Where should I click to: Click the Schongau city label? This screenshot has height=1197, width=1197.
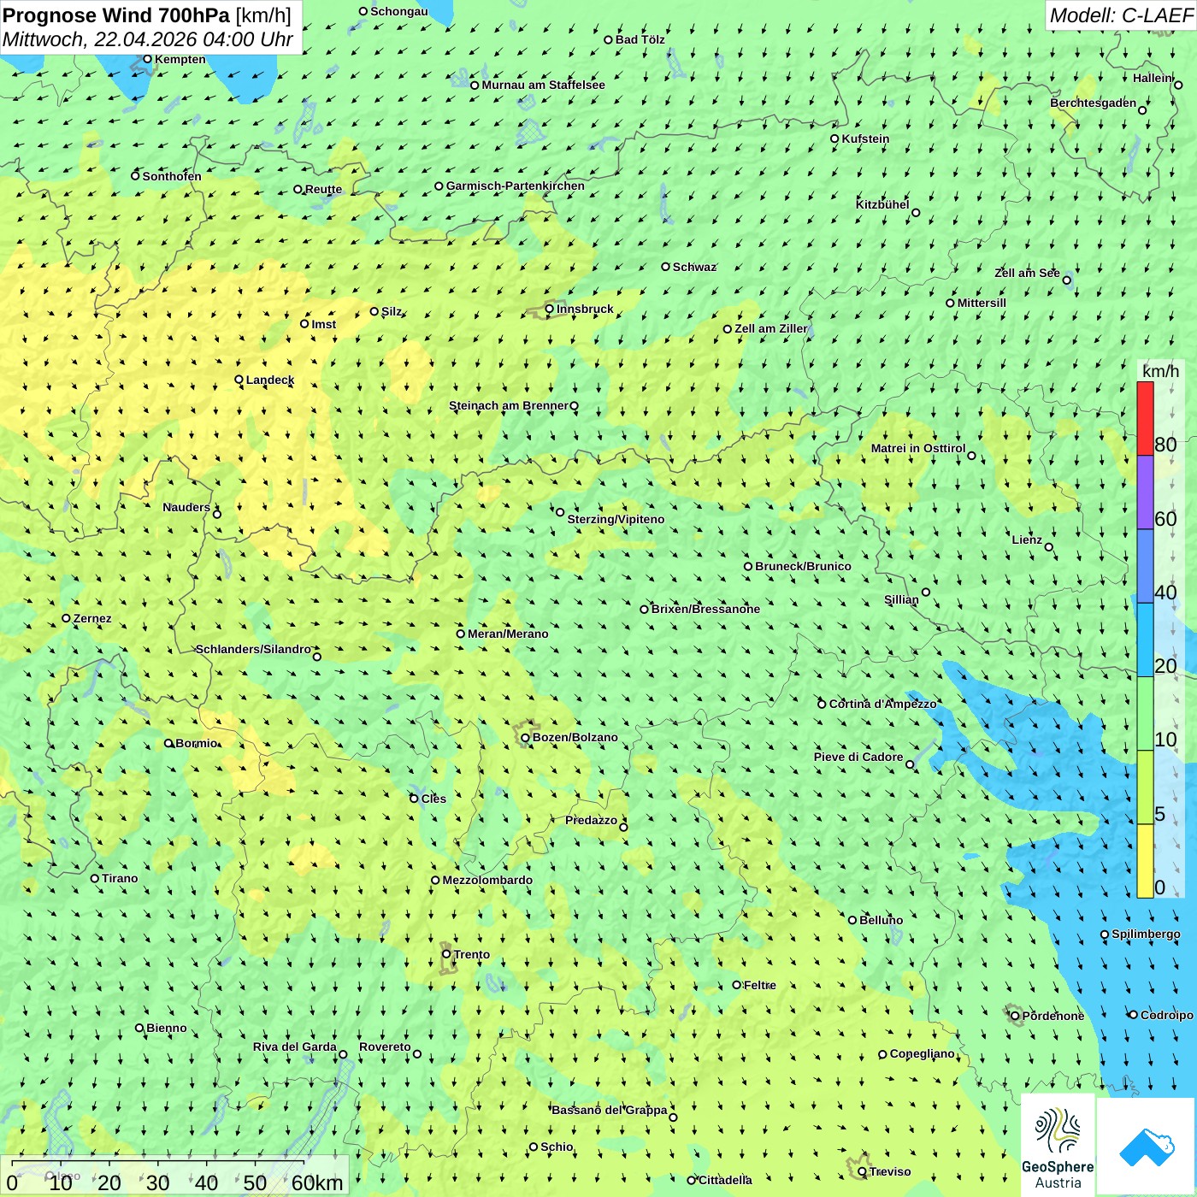(398, 11)
